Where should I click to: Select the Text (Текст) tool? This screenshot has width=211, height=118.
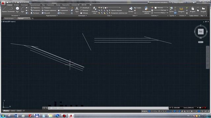77,10
